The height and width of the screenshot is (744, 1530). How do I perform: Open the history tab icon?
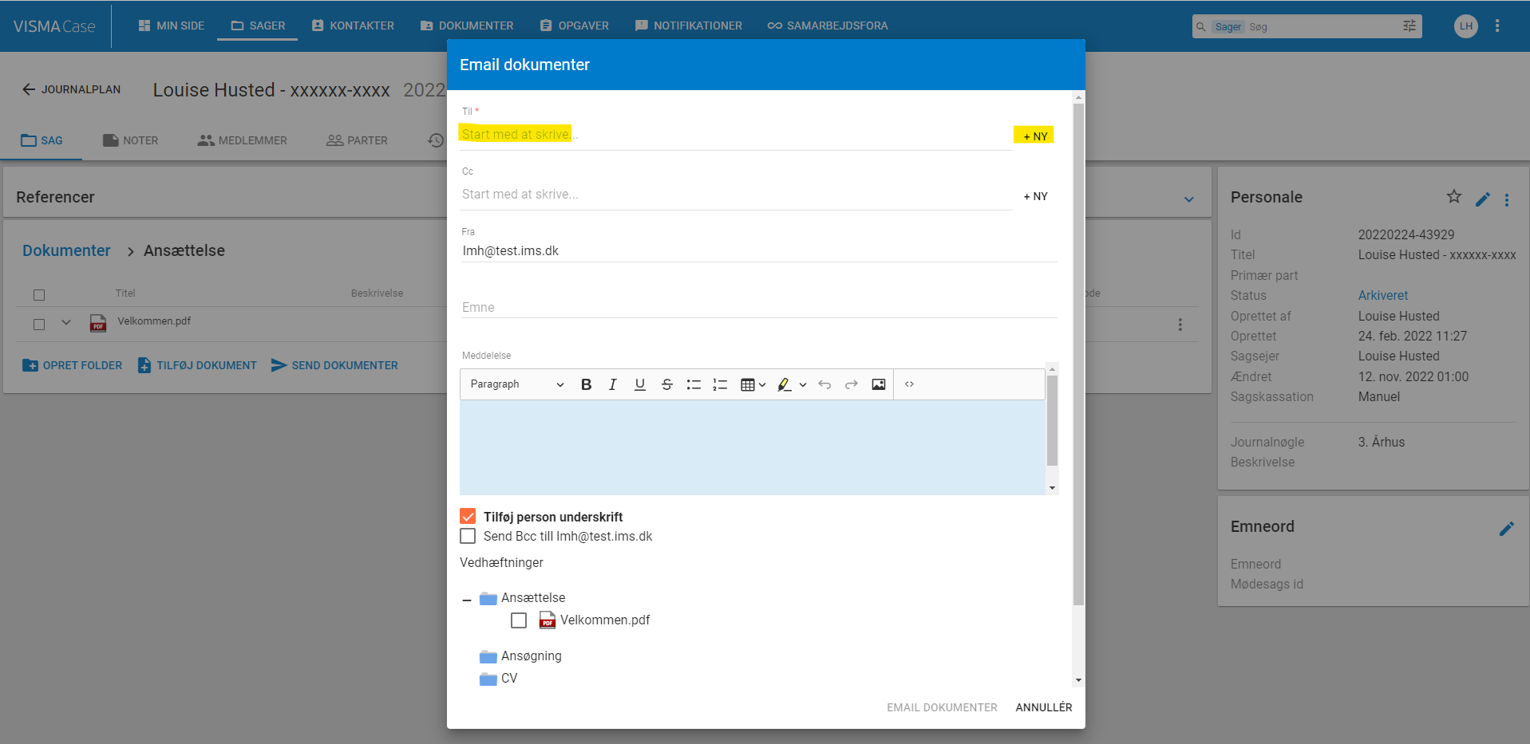[x=435, y=140]
